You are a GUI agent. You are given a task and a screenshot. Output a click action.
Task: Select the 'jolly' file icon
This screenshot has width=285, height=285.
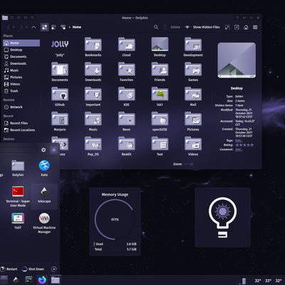[60, 44]
